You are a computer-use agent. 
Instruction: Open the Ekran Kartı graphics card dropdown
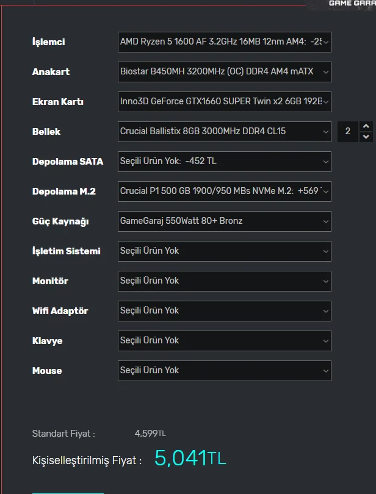[x=224, y=102]
